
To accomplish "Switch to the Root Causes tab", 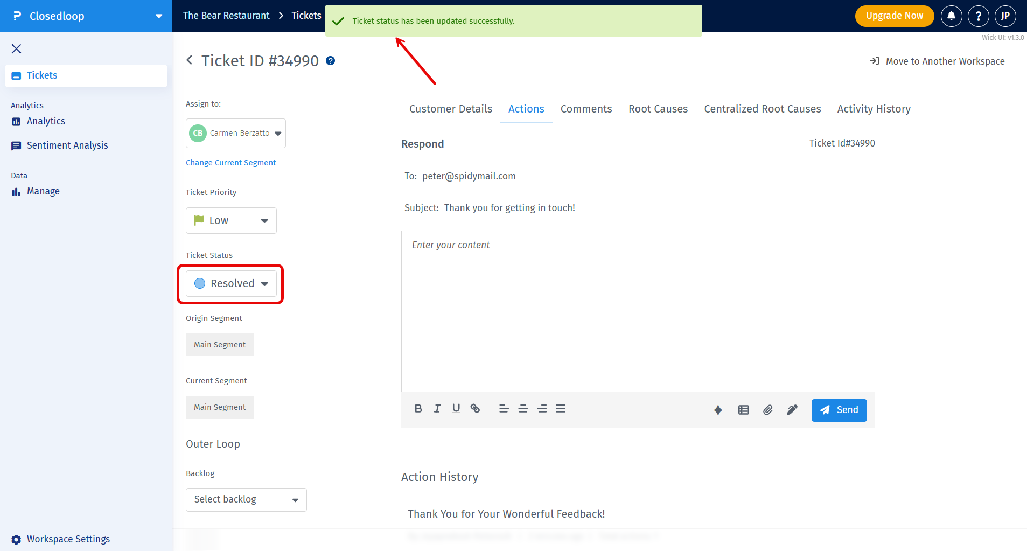I will click(x=658, y=109).
